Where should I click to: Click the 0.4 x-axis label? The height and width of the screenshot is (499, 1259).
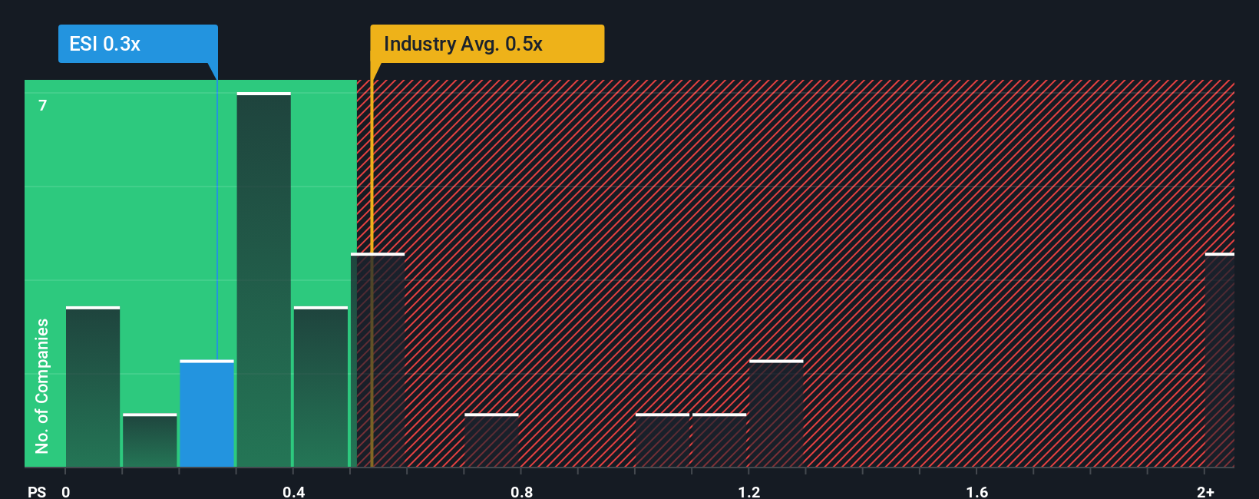(293, 491)
